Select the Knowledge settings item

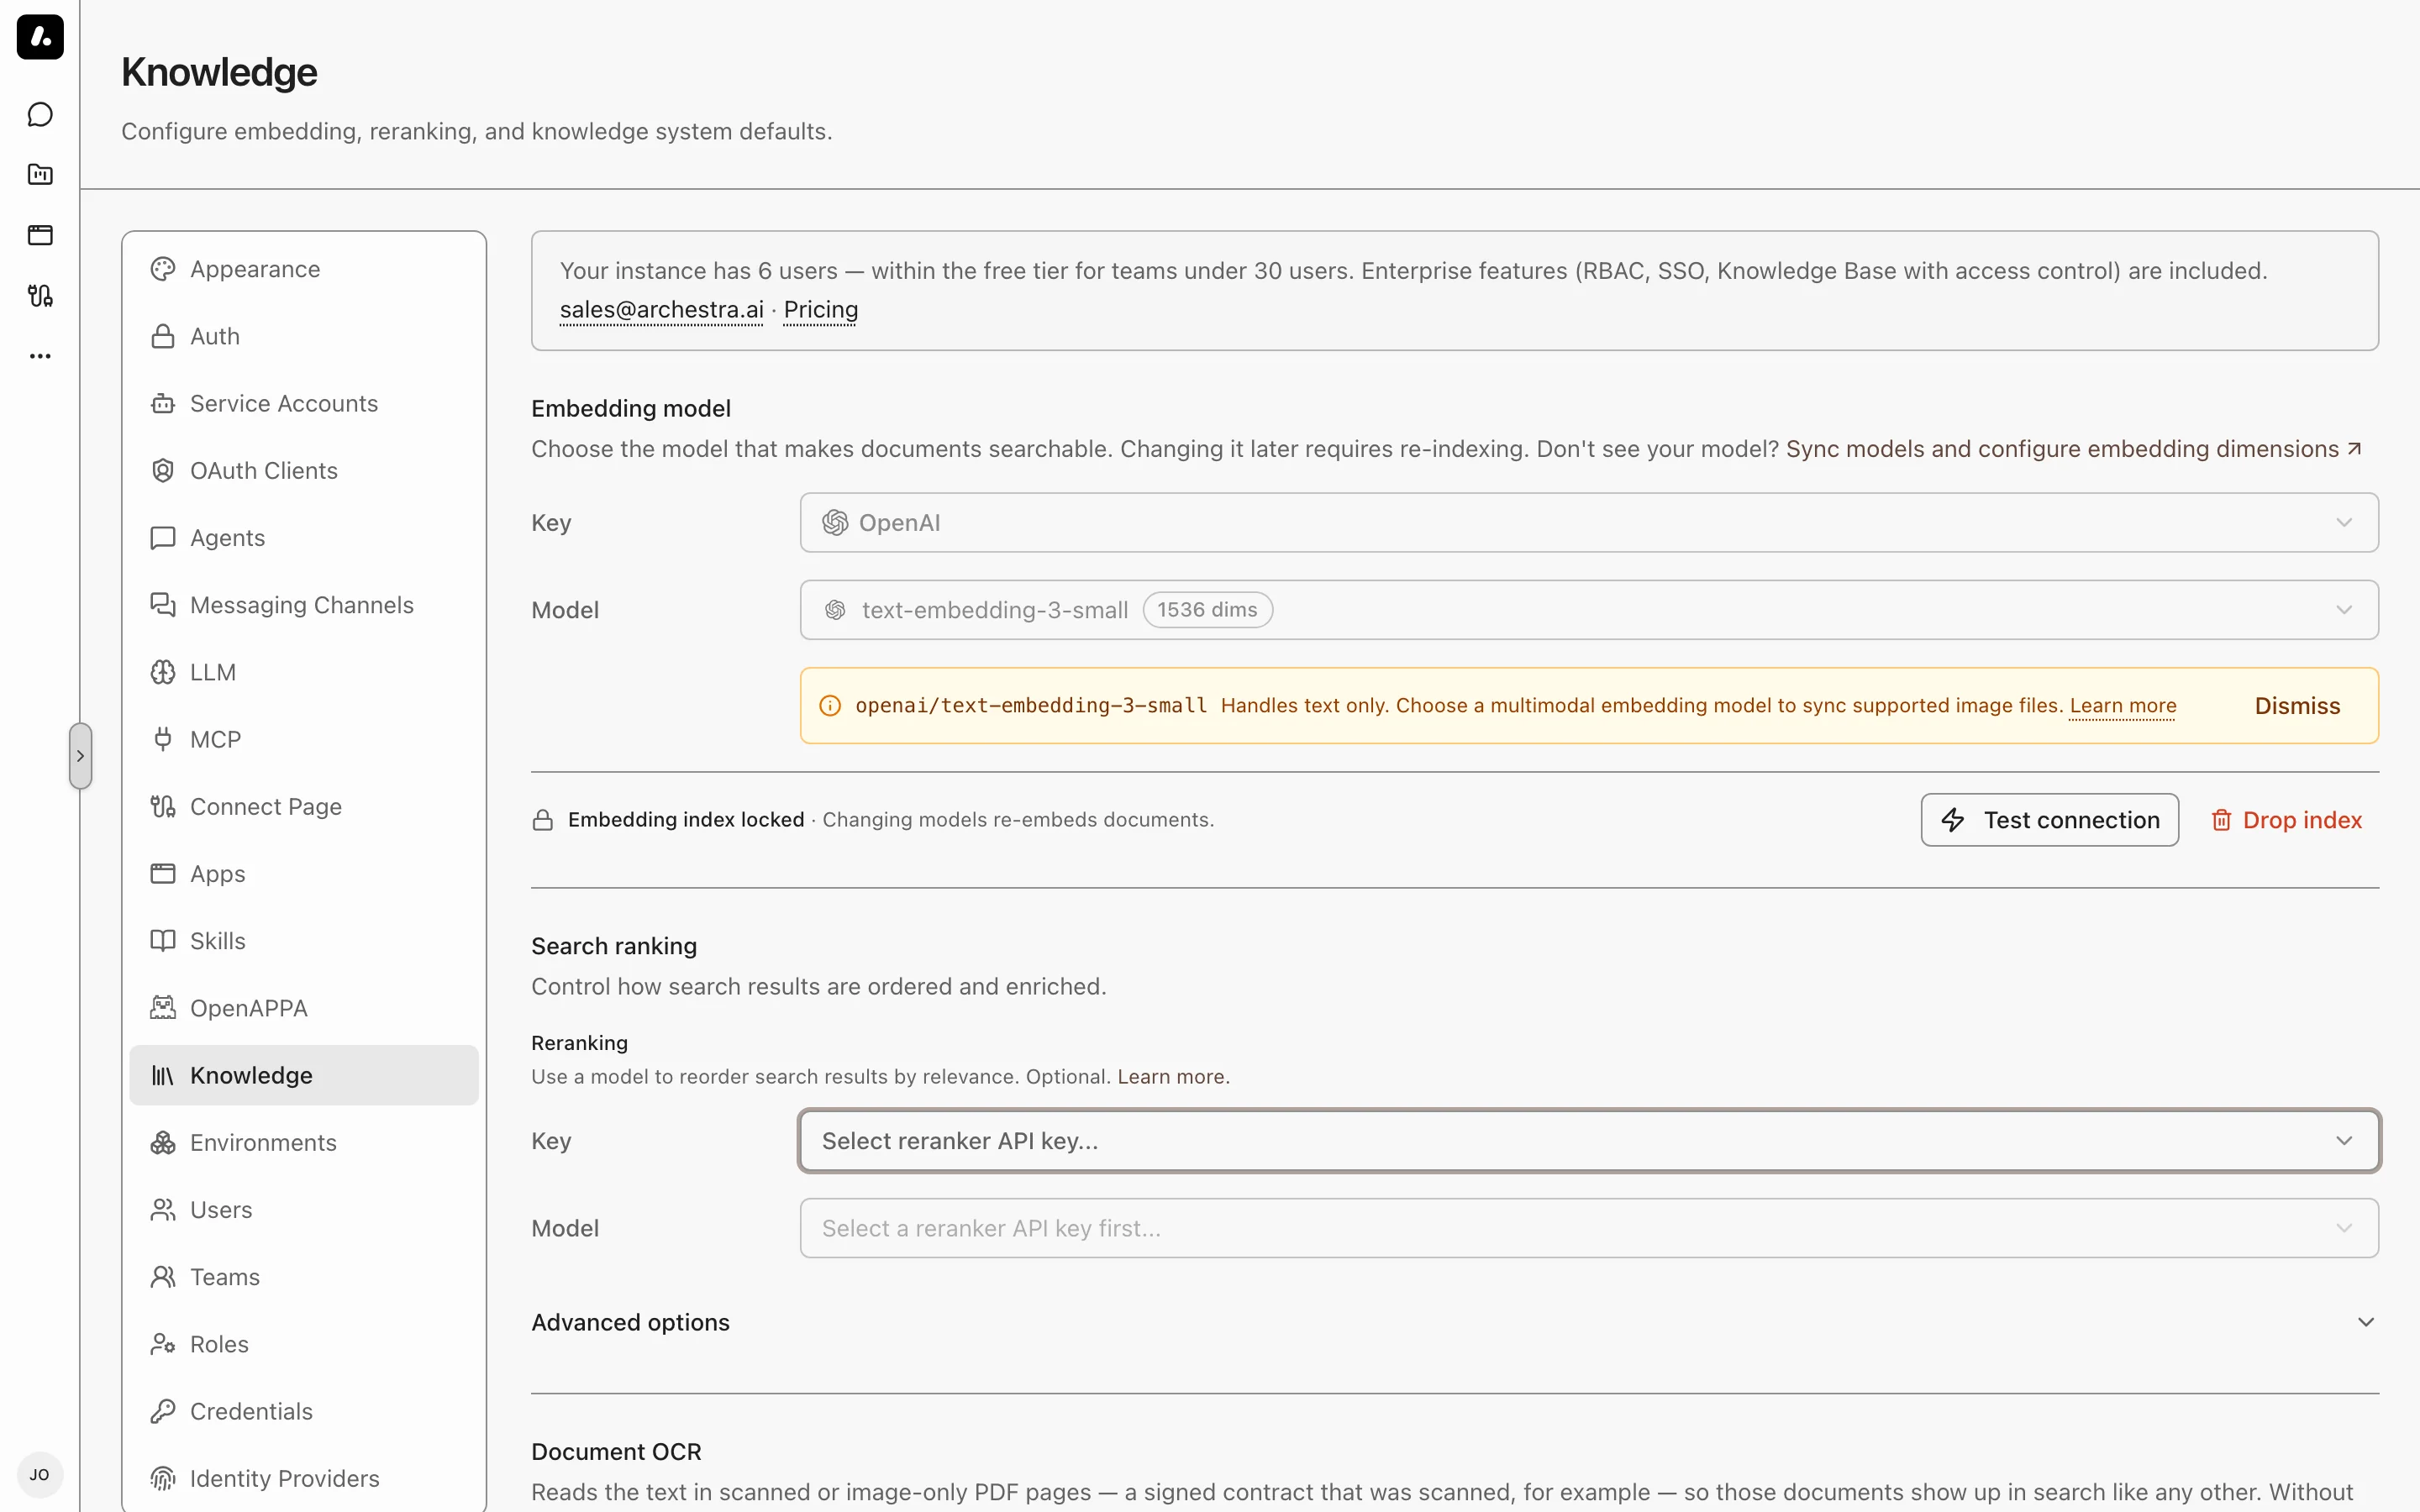[304, 1075]
